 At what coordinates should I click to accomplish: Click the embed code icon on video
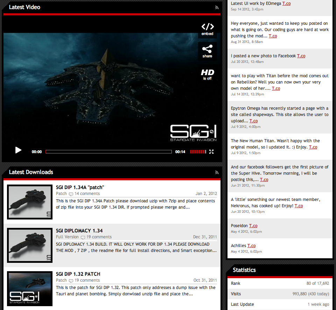pyautogui.click(x=207, y=29)
